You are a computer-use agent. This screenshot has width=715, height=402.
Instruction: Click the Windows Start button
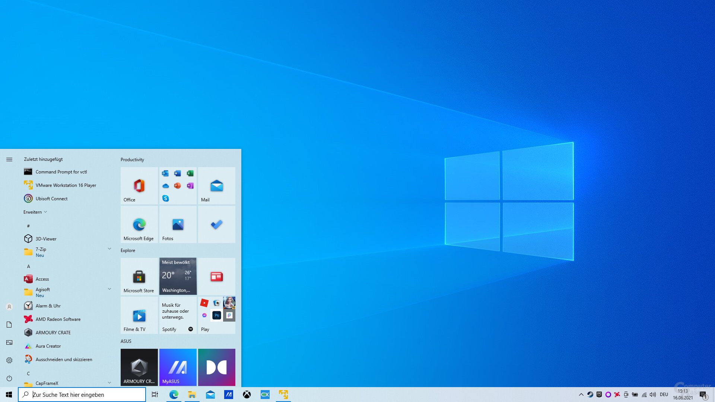[9, 395]
